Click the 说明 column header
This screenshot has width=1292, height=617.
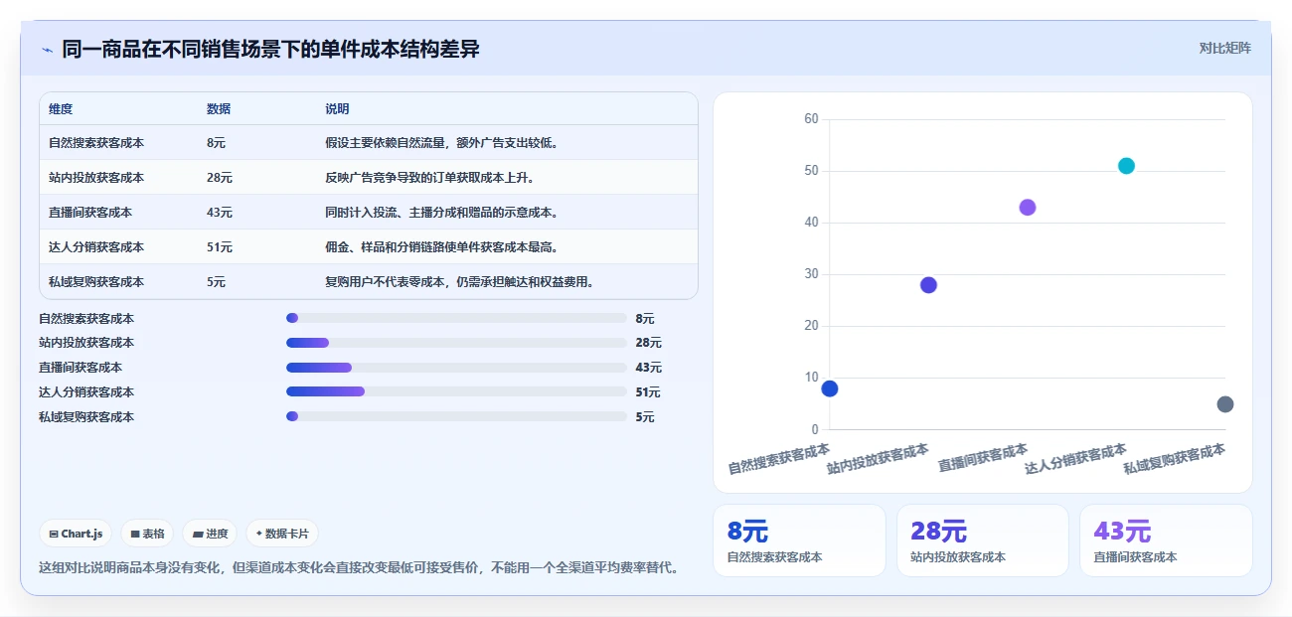pos(337,109)
